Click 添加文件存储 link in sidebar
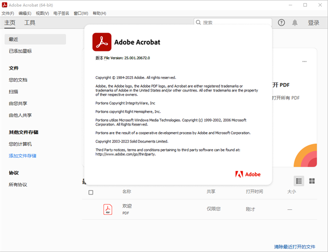Screen dimensions: 328x252 (x=22, y=156)
